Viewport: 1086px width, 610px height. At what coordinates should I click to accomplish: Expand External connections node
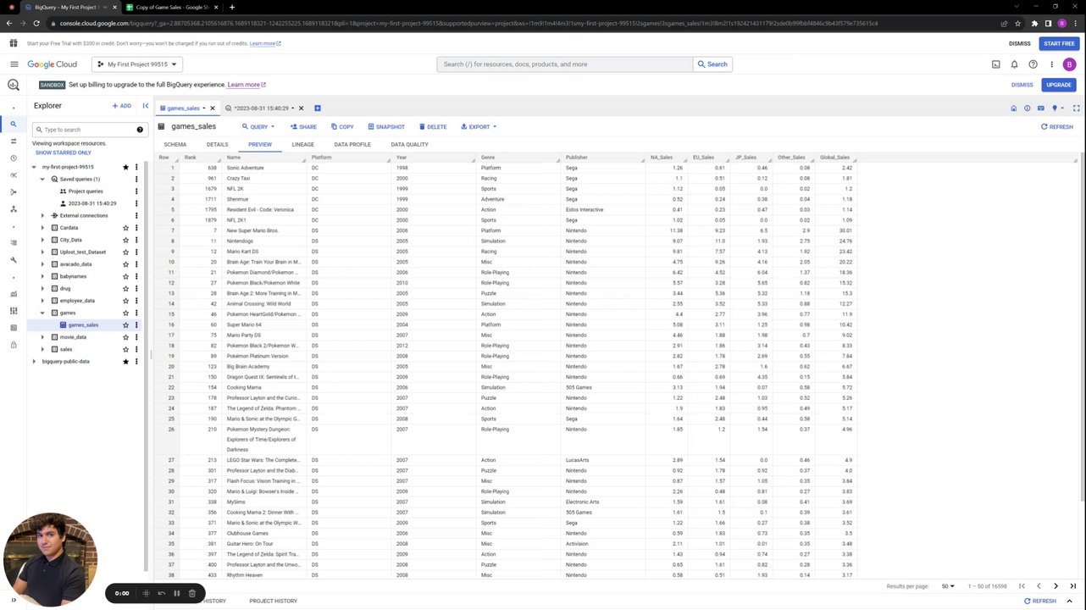coord(42,216)
